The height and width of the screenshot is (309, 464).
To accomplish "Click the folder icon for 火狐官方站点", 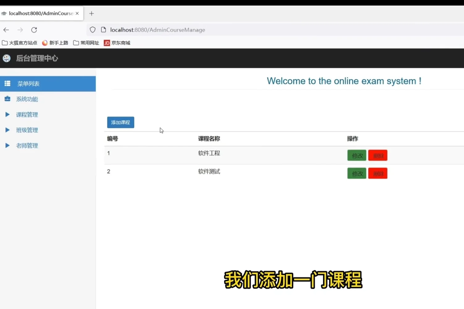I will (4, 43).
